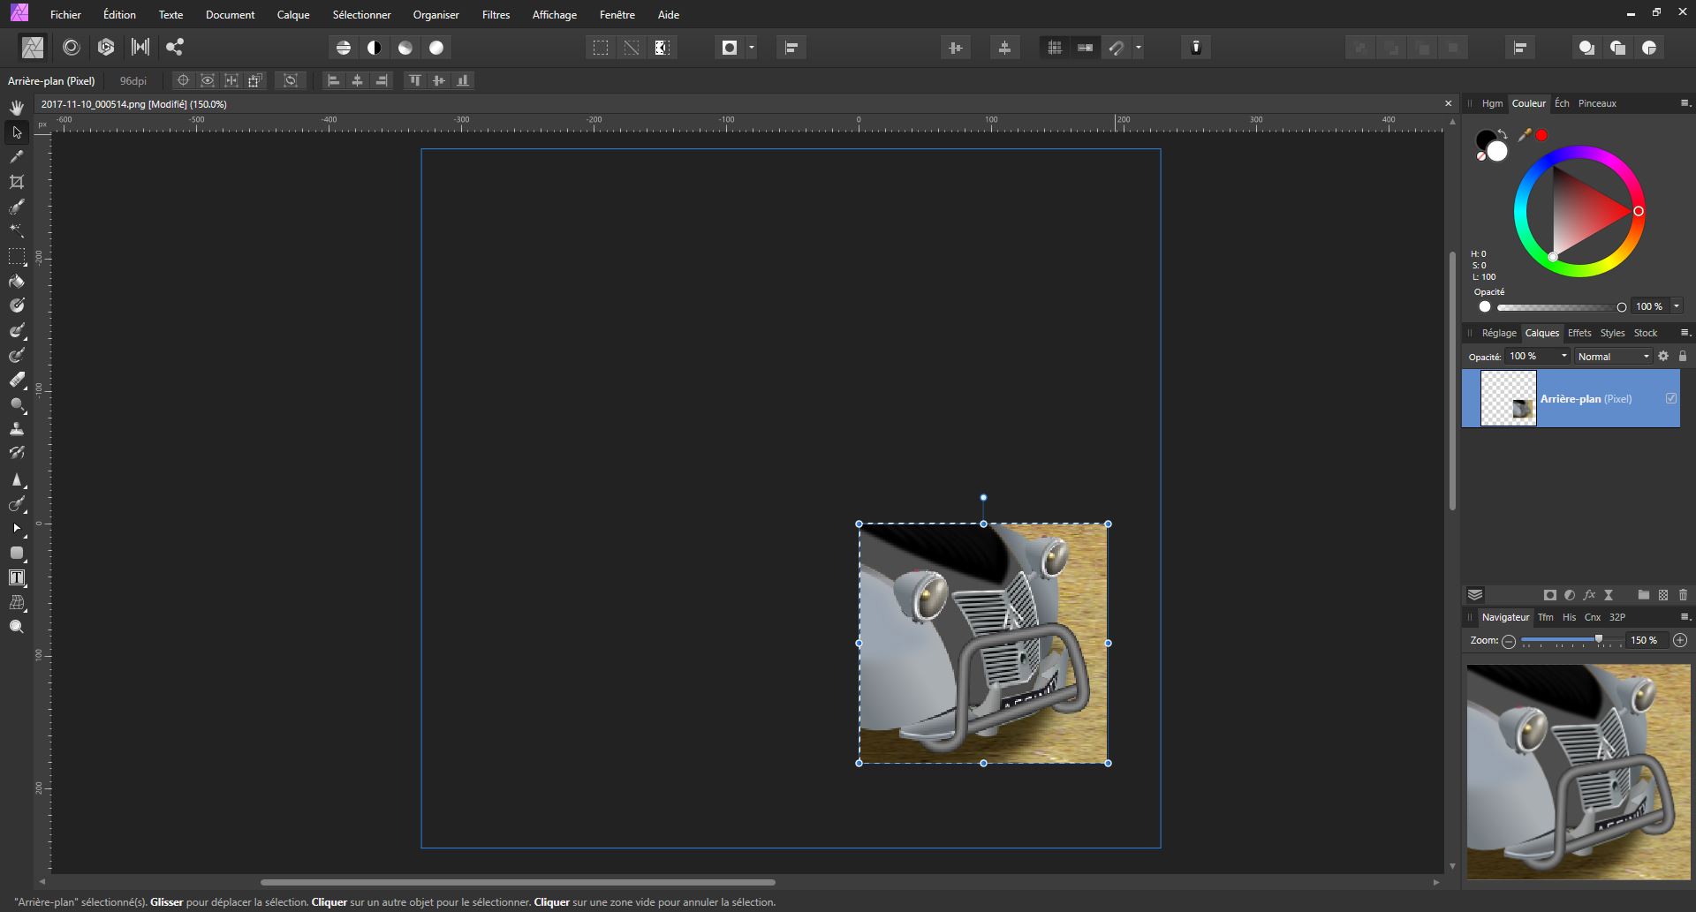Switch to the Pinceaux tab

[1597, 103]
